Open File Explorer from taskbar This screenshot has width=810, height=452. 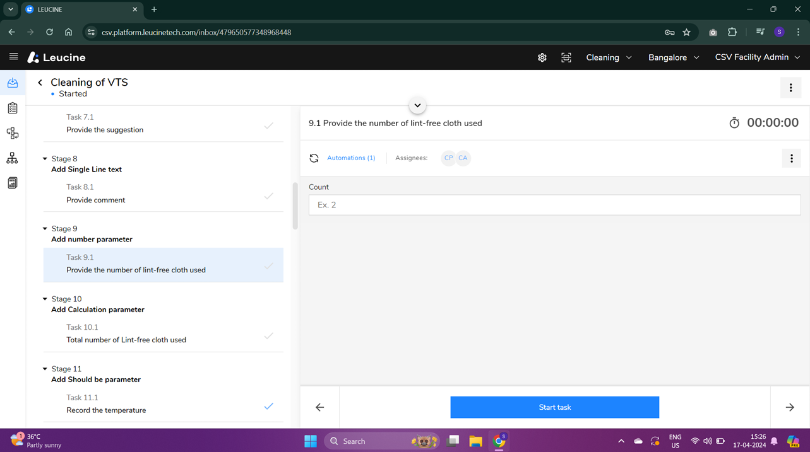coord(475,441)
